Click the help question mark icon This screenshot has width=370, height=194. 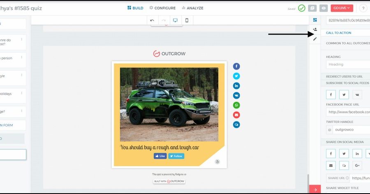coord(363,8)
